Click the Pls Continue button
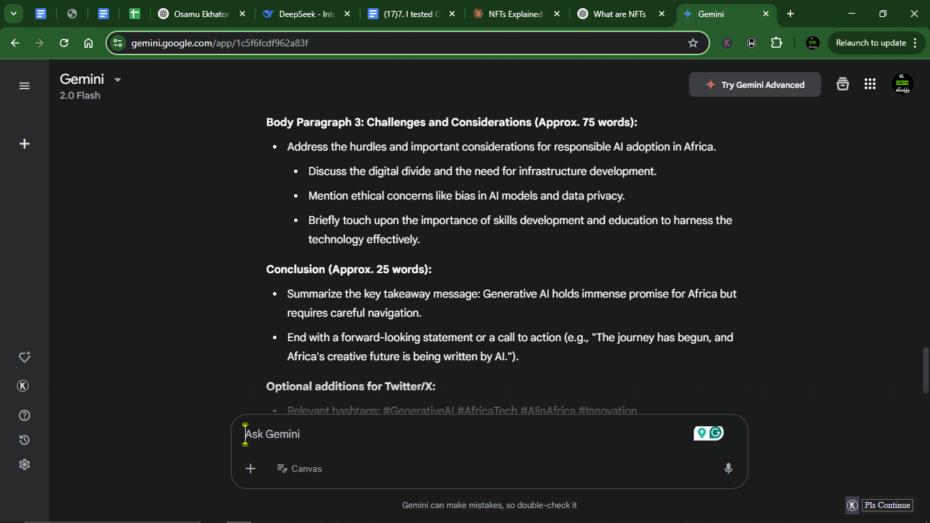 click(x=888, y=505)
